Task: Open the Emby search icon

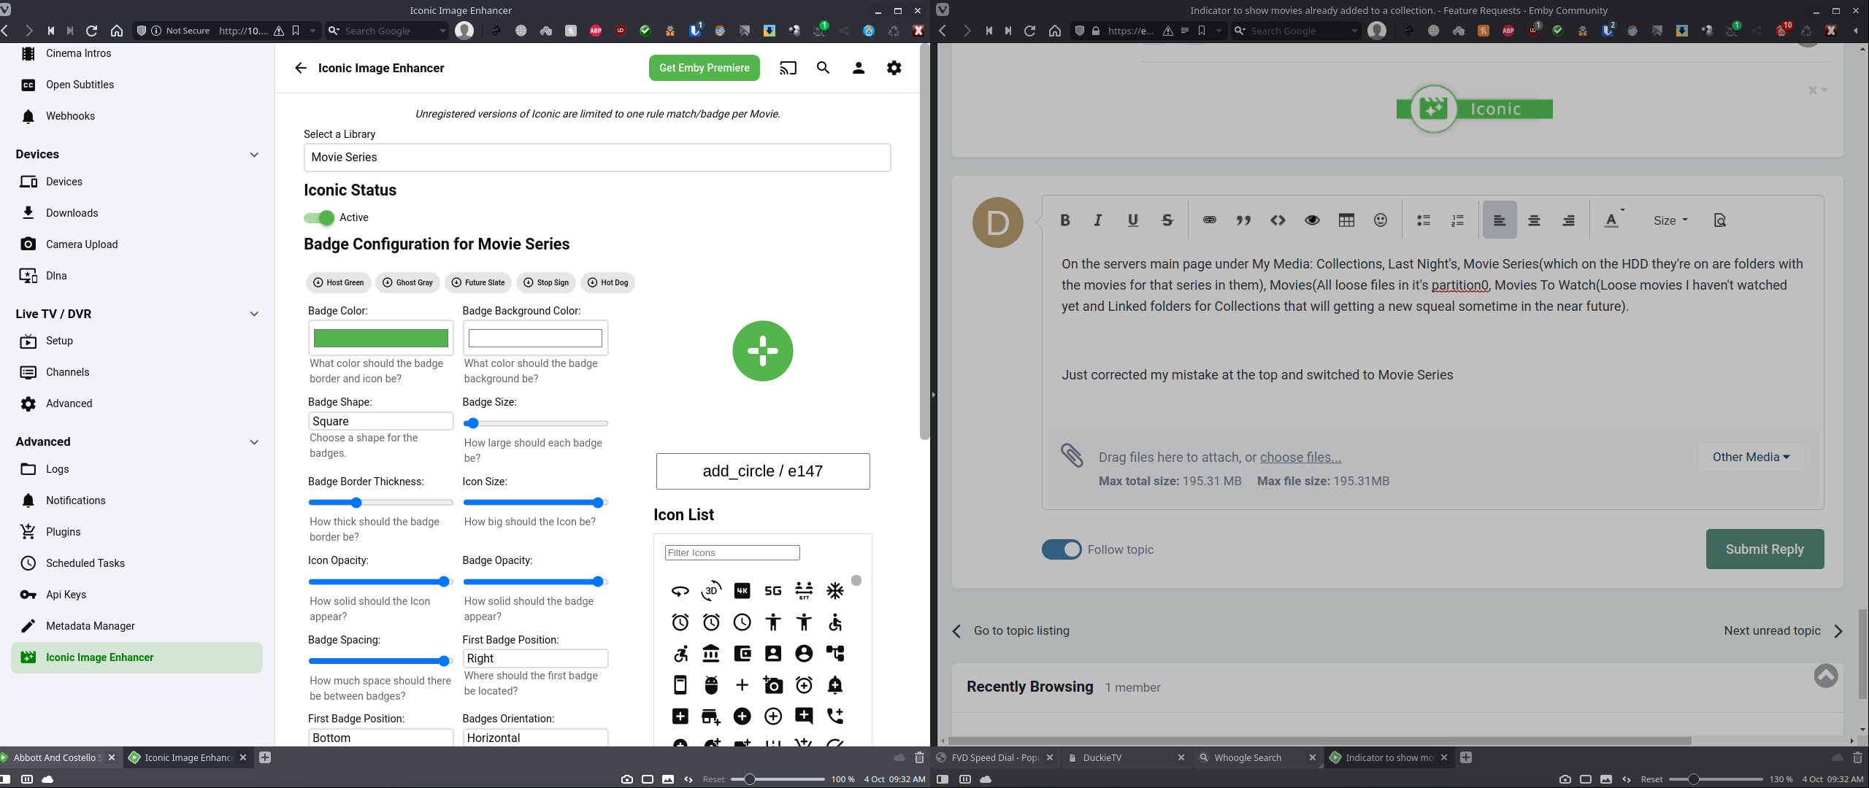Action: pyautogui.click(x=823, y=68)
